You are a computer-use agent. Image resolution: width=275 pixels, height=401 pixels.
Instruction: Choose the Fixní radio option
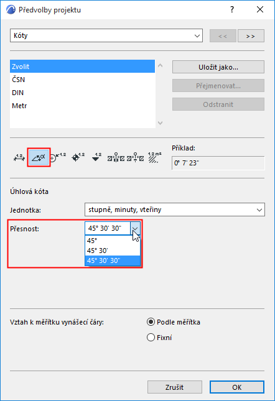click(159, 338)
